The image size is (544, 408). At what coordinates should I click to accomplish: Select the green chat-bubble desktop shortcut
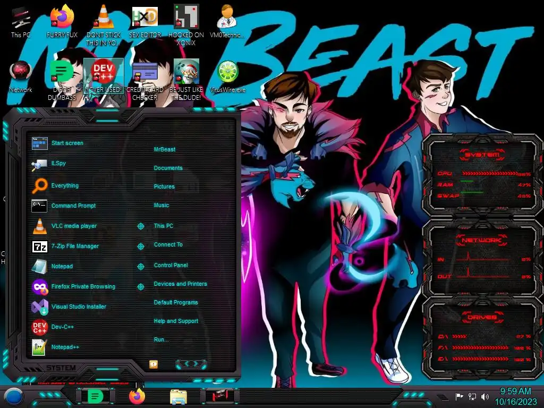[x=62, y=80]
